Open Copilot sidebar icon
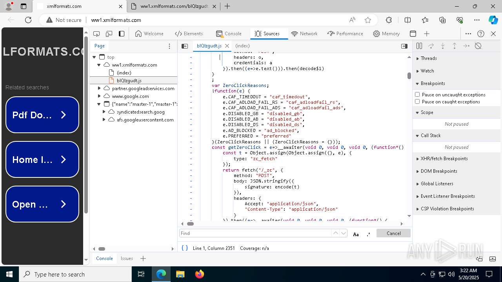The image size is (502, 282). click(493, 20)
